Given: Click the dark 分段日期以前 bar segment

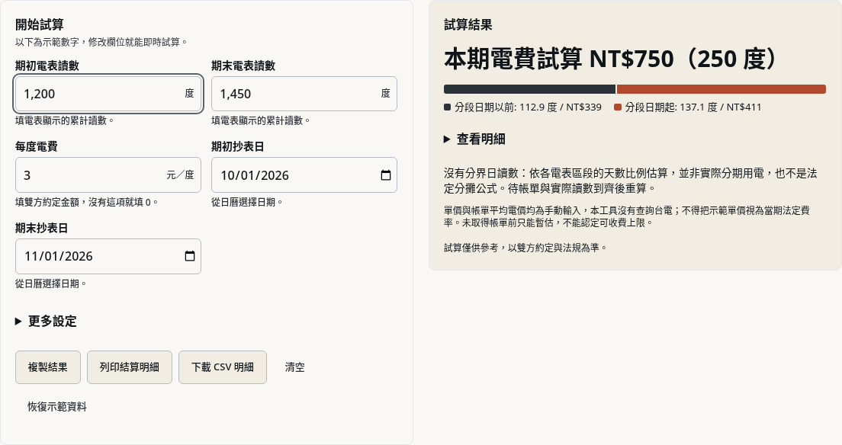Looking at the screenshot, I should [529, 89].
